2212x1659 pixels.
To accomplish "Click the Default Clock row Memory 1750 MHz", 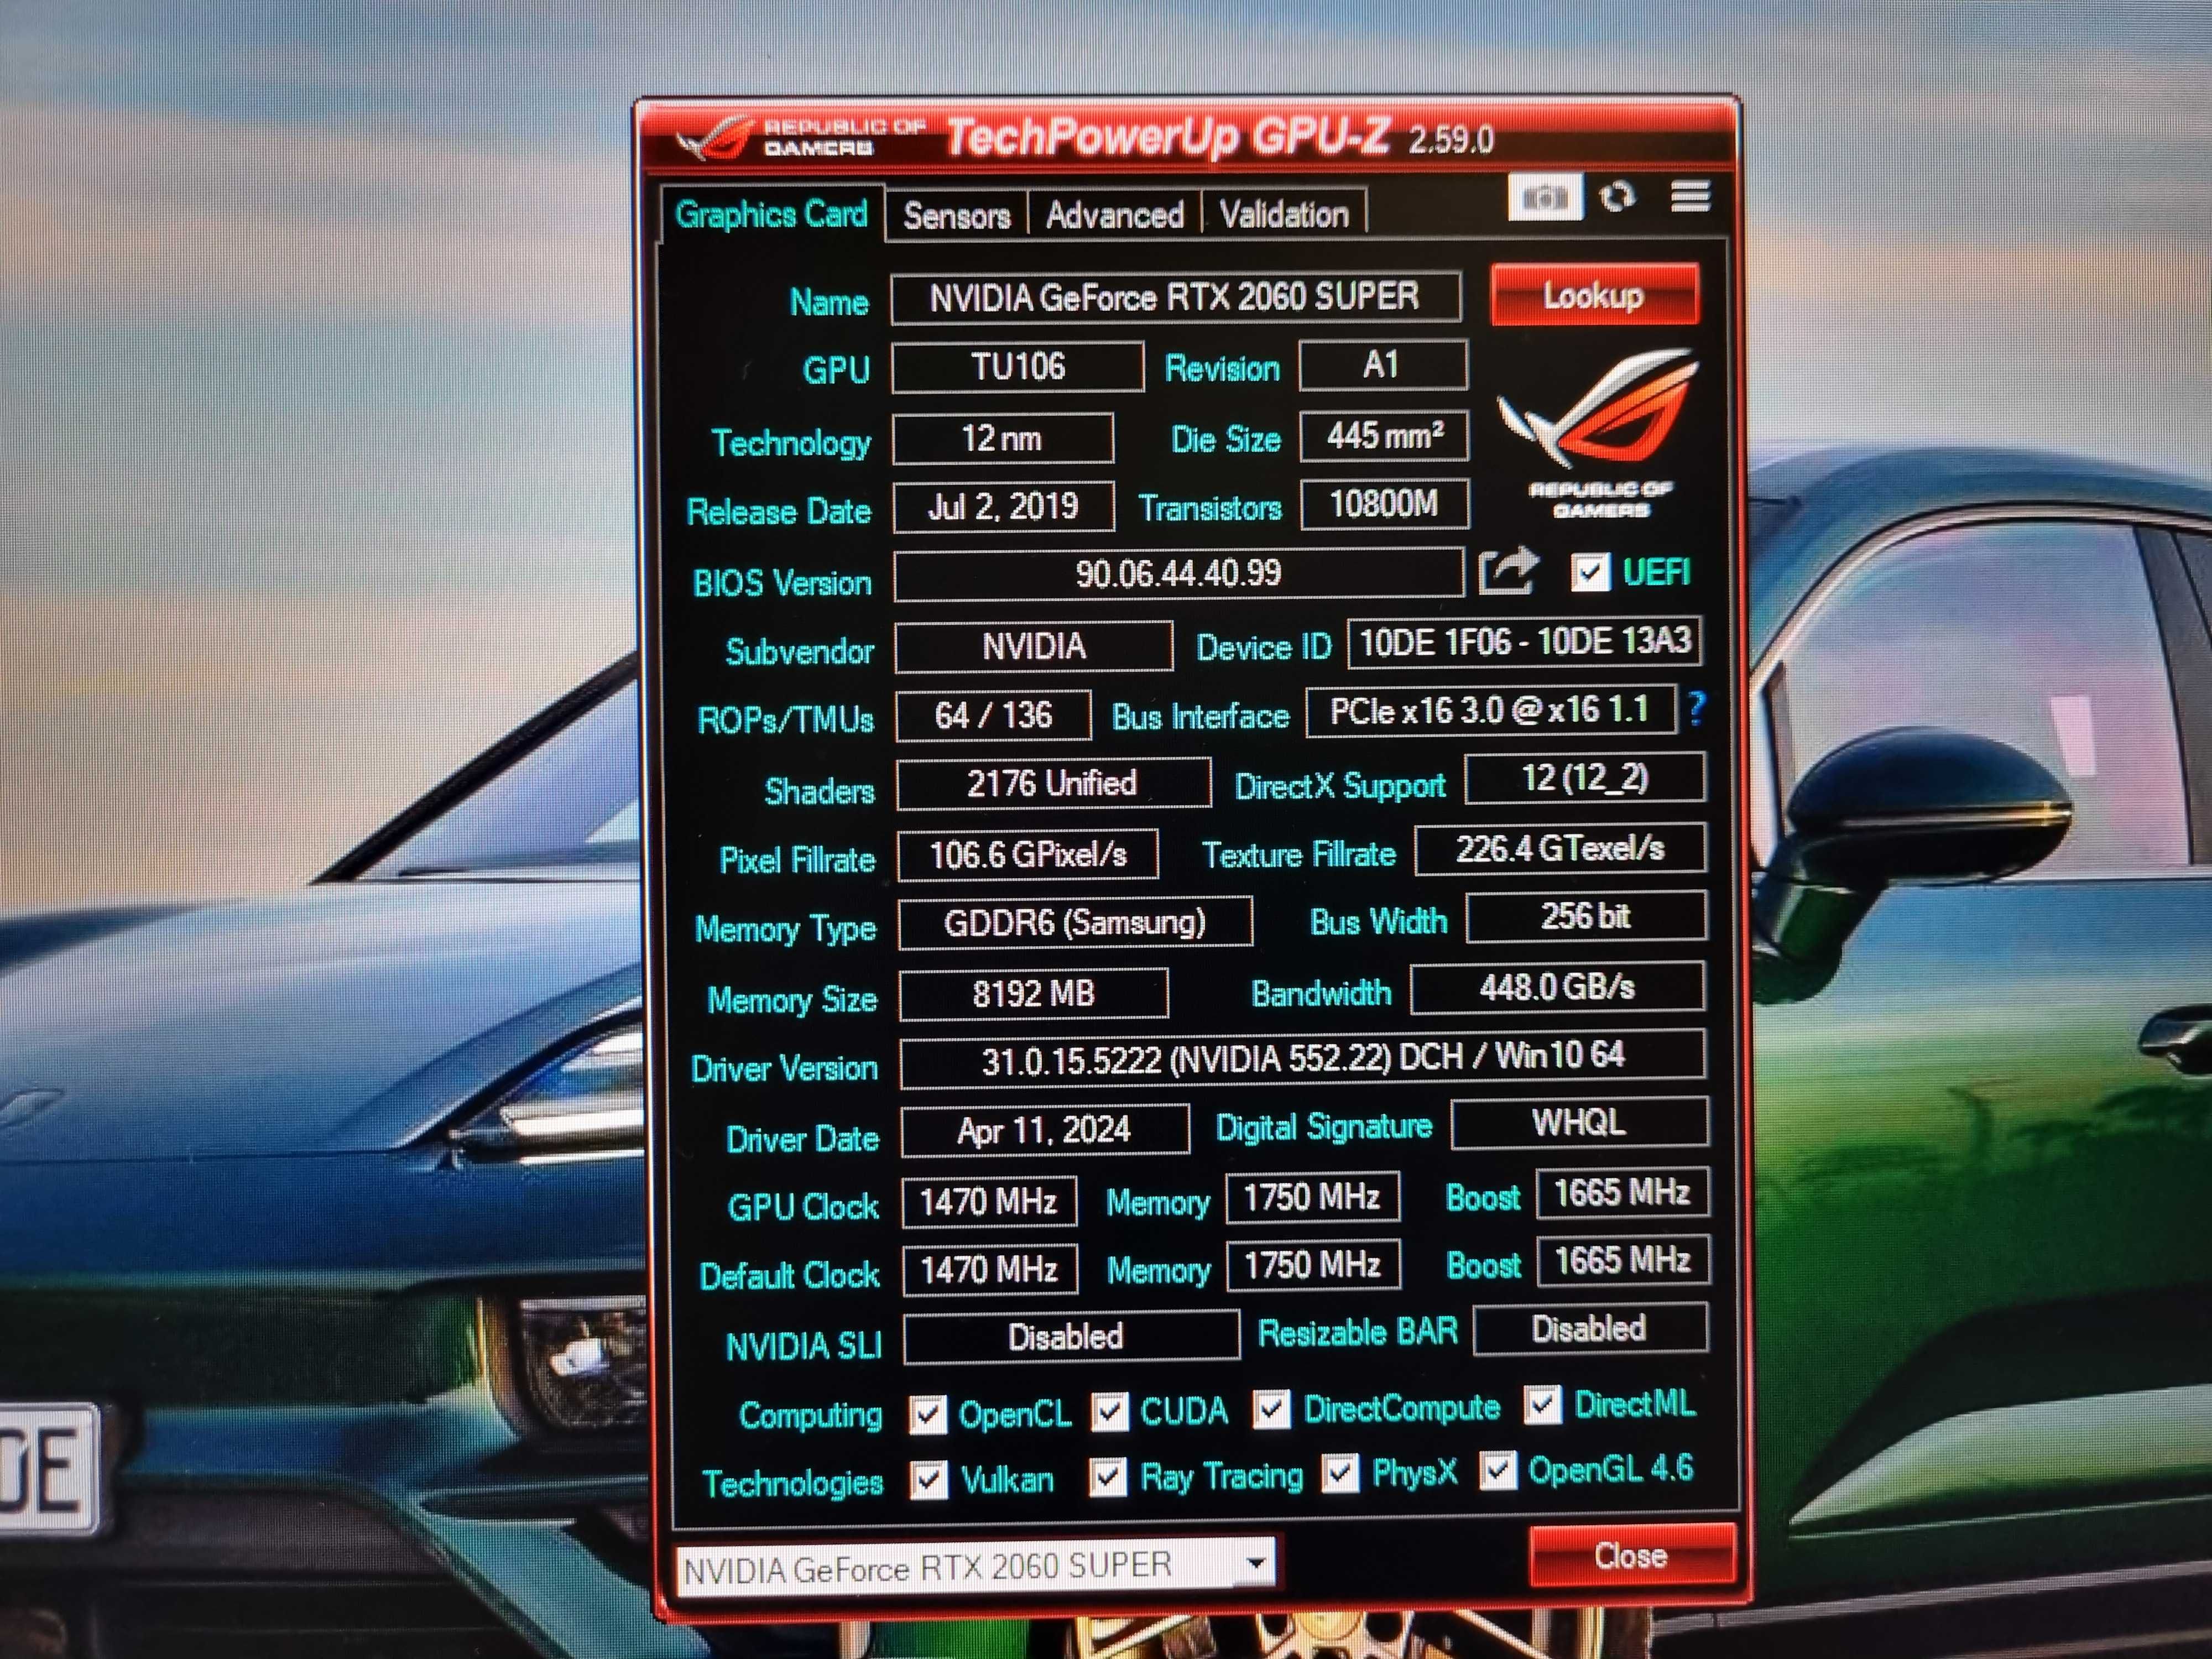I will (x=1313, y=1265).
